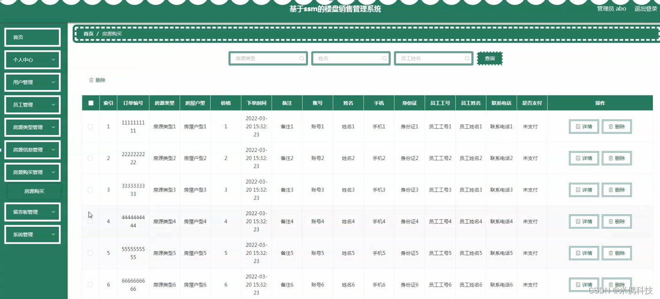660x299 pixels.
Task: Click detail icon in row 2 详情 button
Action: (x=578, y=158)
